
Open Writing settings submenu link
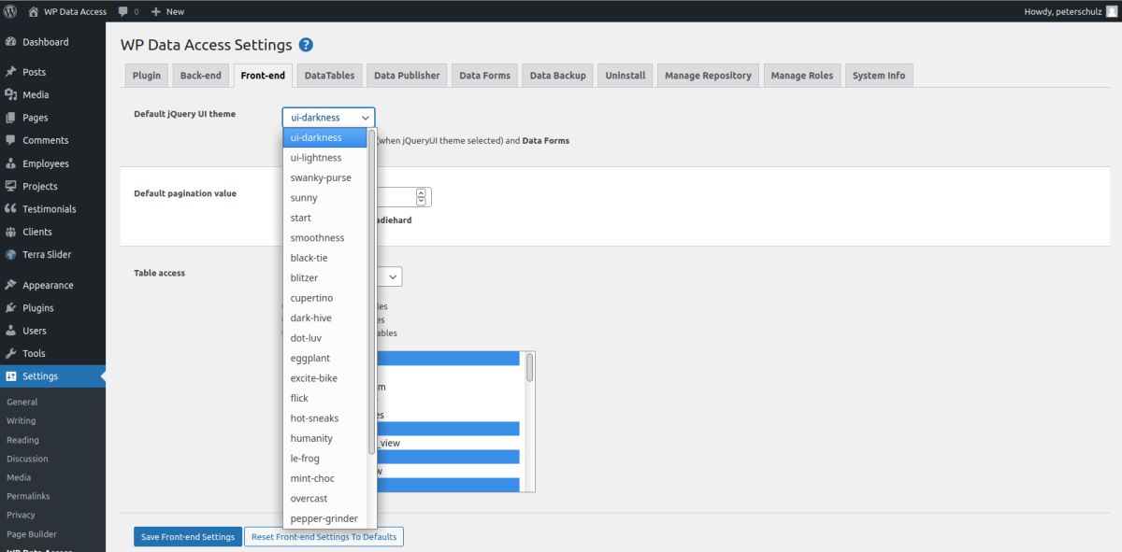click(x=22, y=421)
